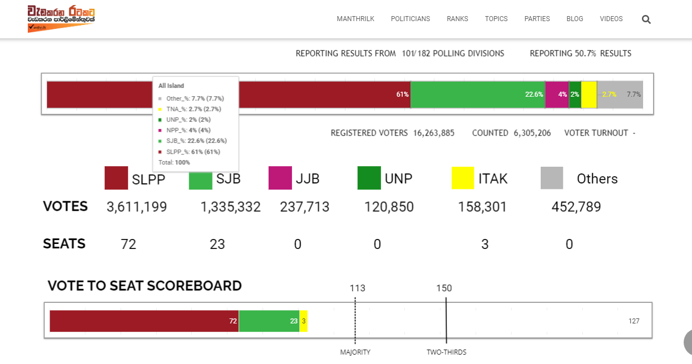The width and height of the screenshot is (692, 364).
Task: Click the ITAK yellow legend swatch
Action: (x=462, y=178)
